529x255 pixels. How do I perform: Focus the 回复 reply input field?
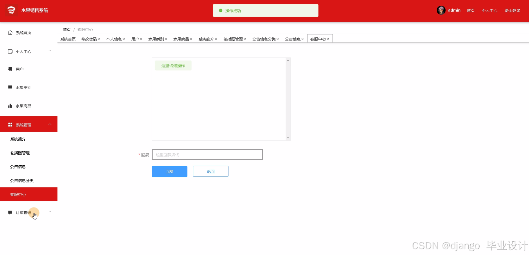pyautogui.click(x=207, y=155)
